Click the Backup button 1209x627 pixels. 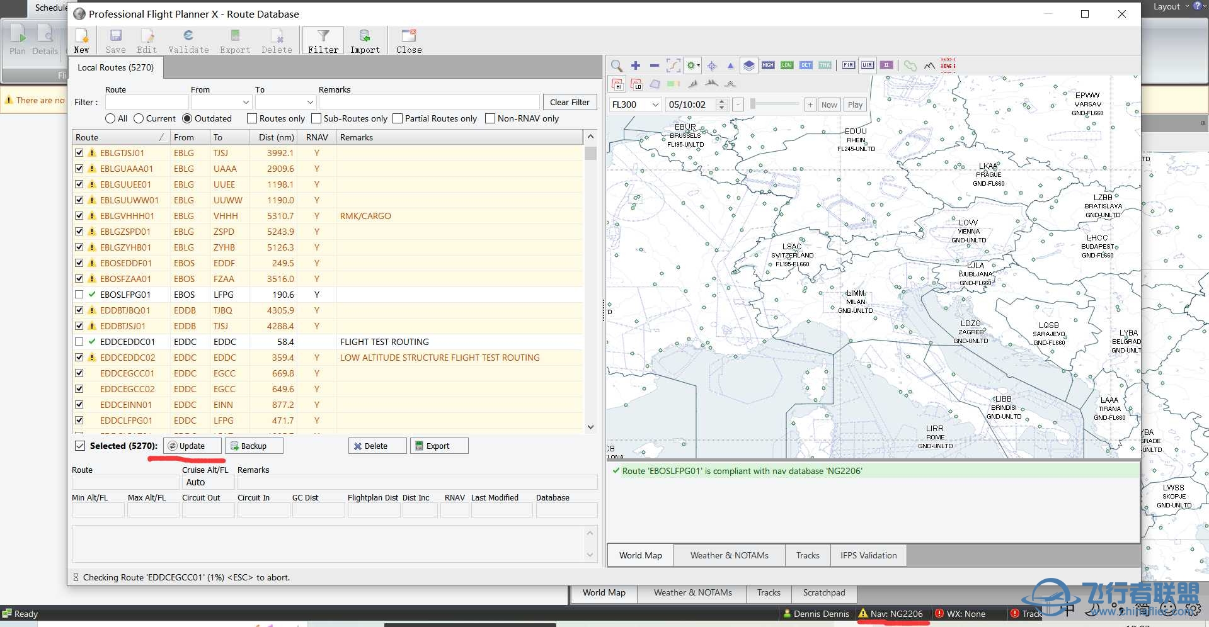pos(254,446)
